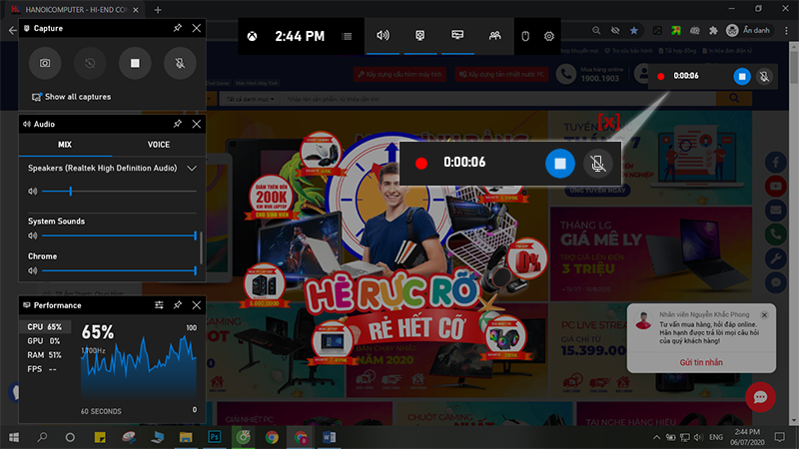799x449 pixels.
Task: Open email sidebar icon
Action: 776,211
